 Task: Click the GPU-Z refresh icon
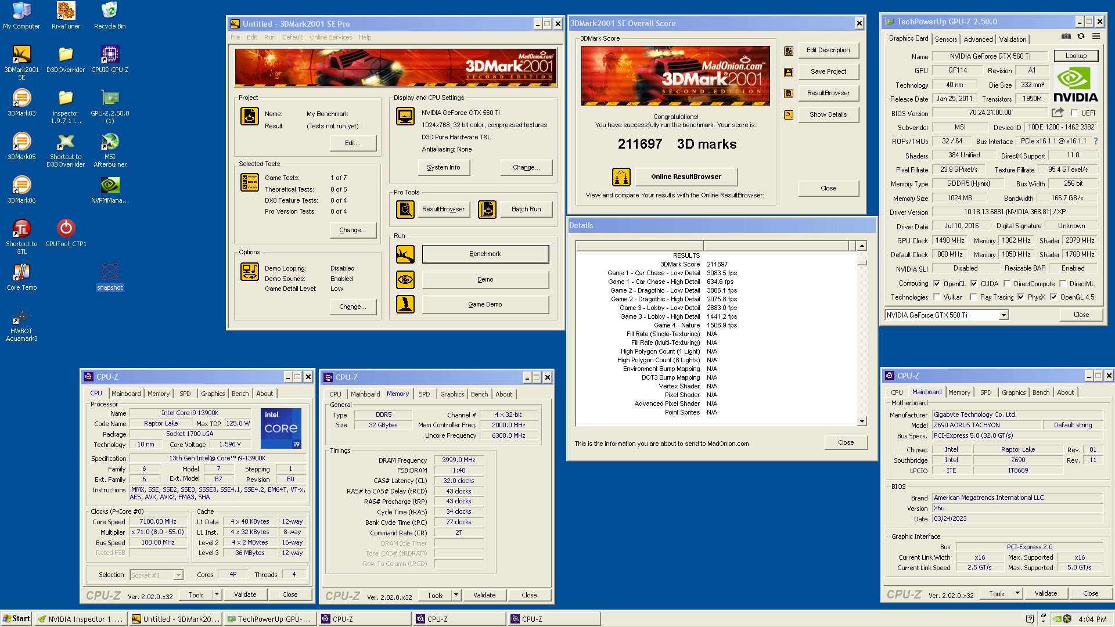click(x=1081, y=36)
